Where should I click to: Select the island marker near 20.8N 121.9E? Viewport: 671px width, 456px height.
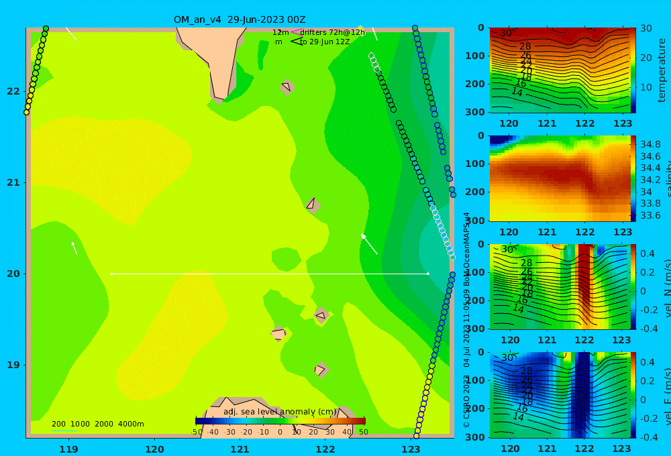point(313,204)
